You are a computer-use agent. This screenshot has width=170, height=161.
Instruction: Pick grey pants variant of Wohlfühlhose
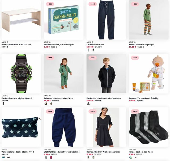(x=46, y=158)
